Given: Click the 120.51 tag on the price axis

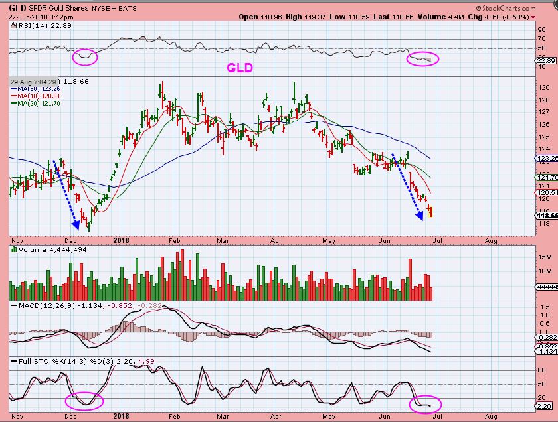Looking at the screenshot, I should coord(547,192).
